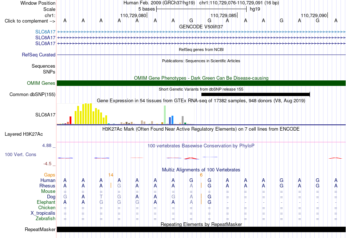The height and width of the screenshot is (238, 346).
Task: Open the Layered H3K27Ac track label
Action: tap(24, 134)
